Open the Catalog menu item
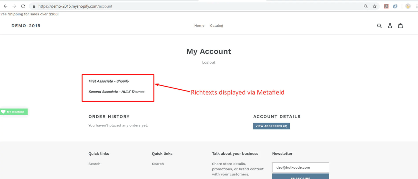 pyautogui.click(x=216, y=26)
